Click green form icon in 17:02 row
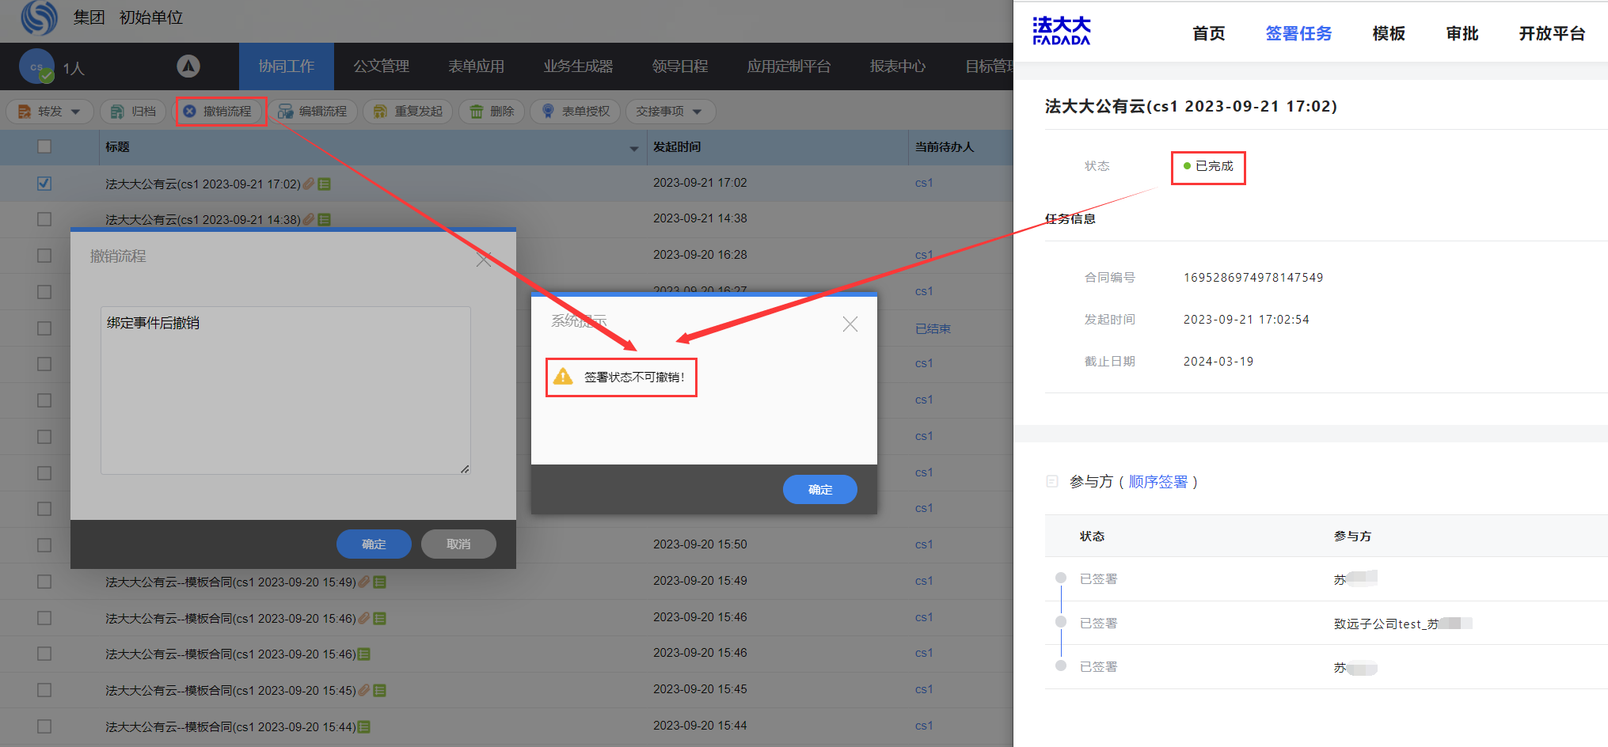 point(324,184)
